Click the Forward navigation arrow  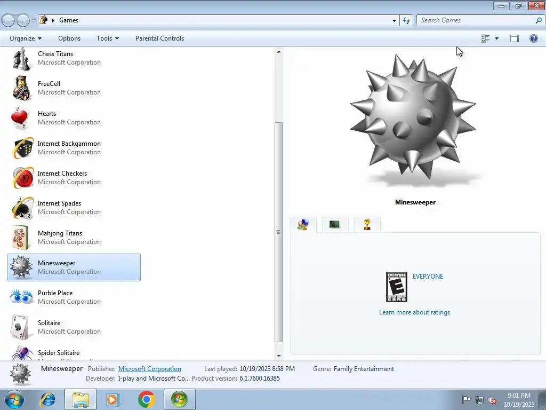(x=23, y=21)
